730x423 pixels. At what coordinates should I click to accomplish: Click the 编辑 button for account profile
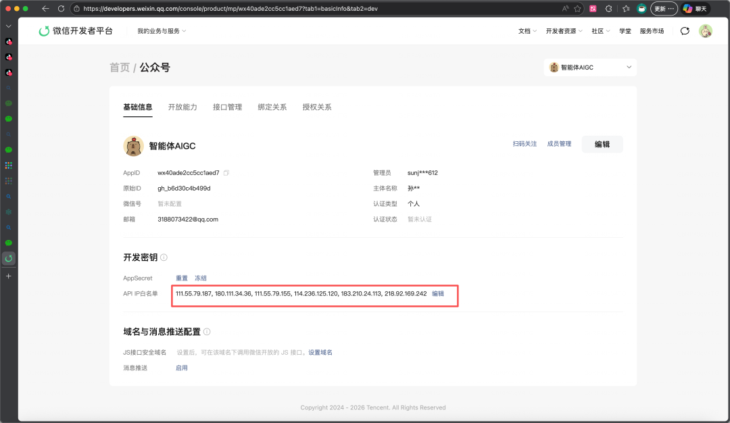(602, 144)
